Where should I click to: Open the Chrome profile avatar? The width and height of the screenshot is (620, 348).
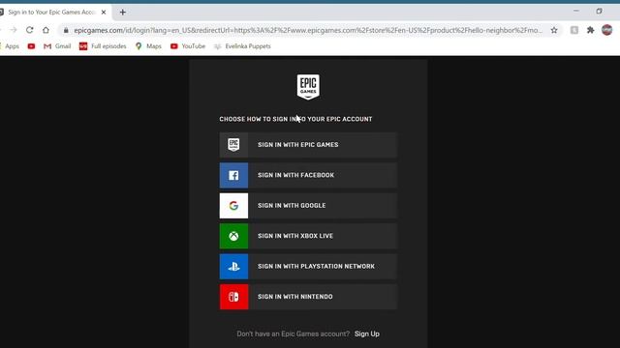tap(607, 30)
